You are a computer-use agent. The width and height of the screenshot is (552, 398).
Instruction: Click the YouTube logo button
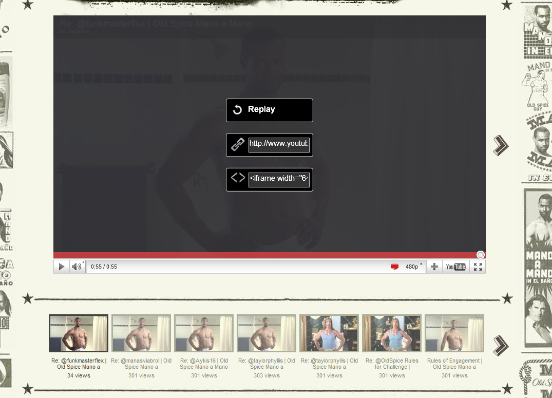coord(455,267)
